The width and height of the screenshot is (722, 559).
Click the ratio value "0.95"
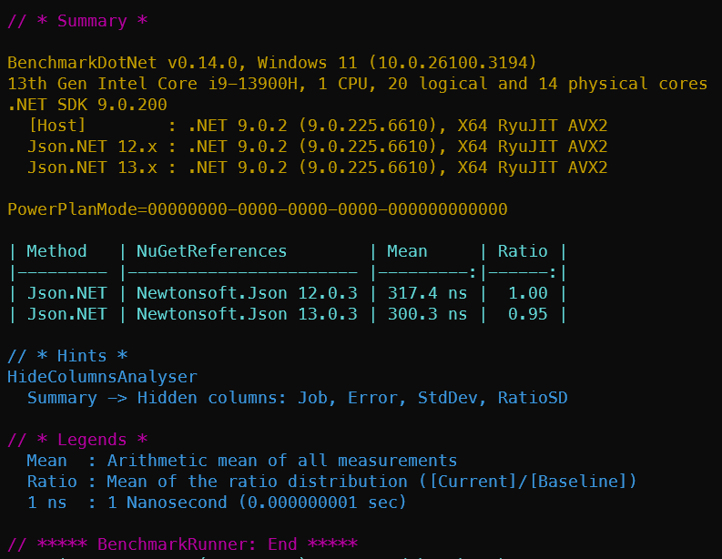tap(528, 314)
